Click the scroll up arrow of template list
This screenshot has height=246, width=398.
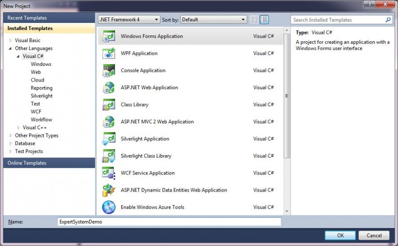point(287,31)
